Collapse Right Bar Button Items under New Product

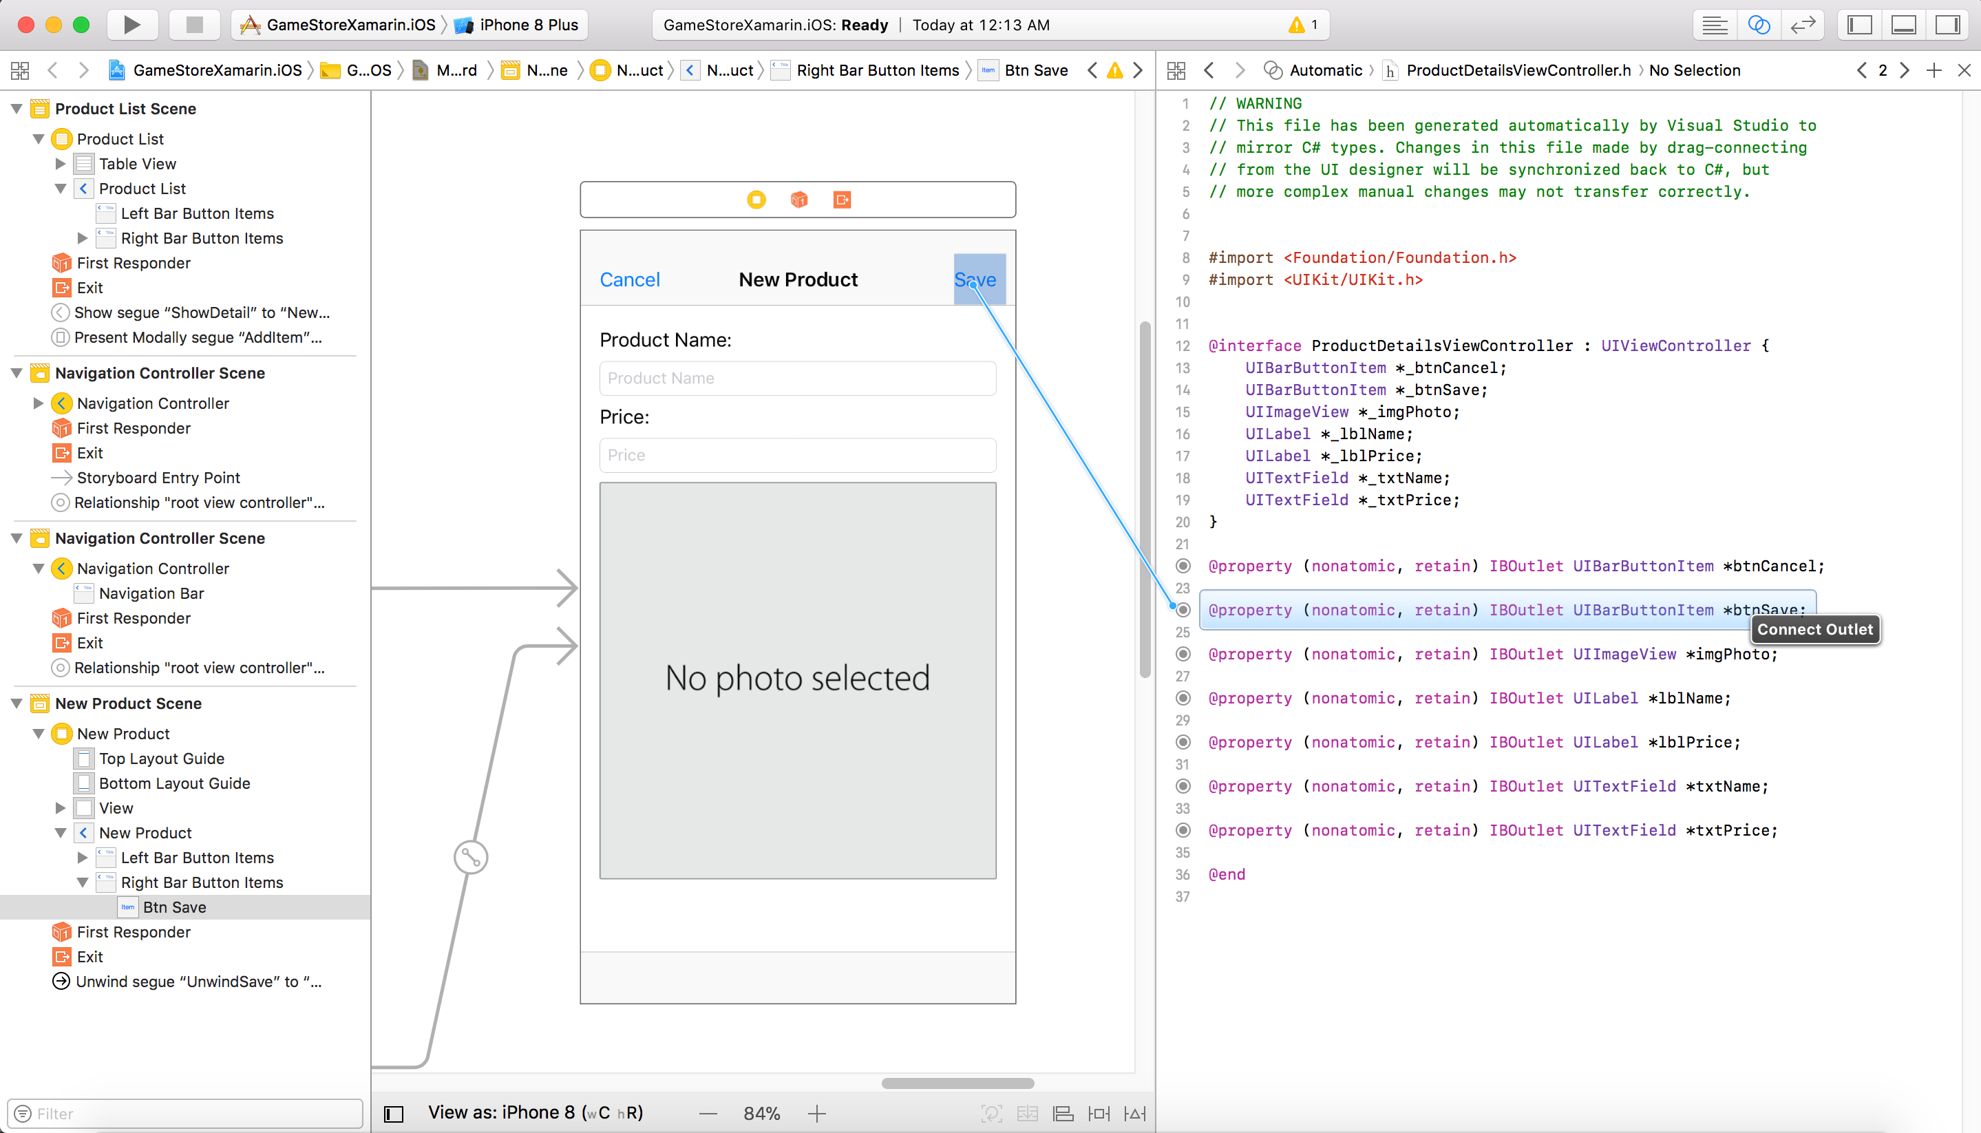click(x=83, y=883)
